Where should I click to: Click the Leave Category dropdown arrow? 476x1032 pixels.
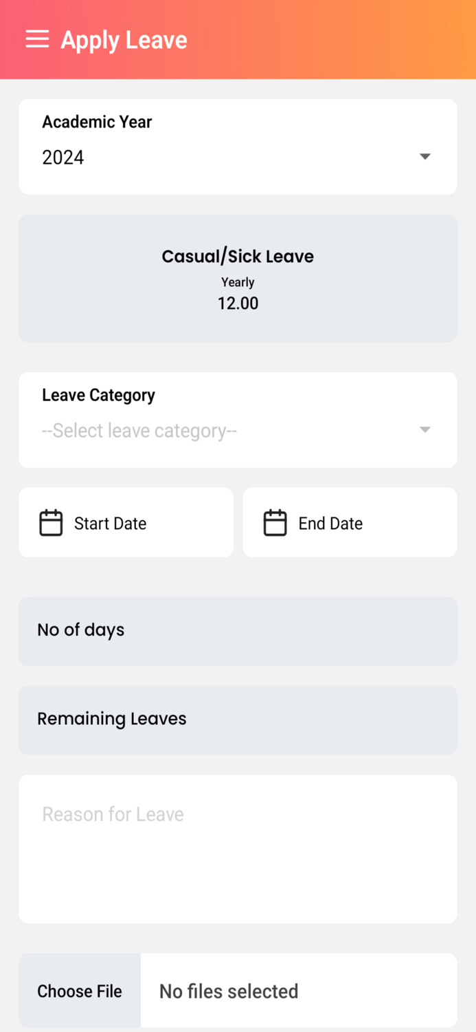click(x=424, y=430)
